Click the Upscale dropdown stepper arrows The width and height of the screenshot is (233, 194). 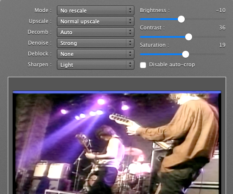click(130, 21)
